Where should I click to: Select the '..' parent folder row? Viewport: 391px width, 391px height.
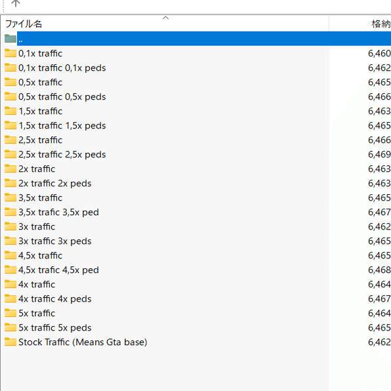coord(204,39)
